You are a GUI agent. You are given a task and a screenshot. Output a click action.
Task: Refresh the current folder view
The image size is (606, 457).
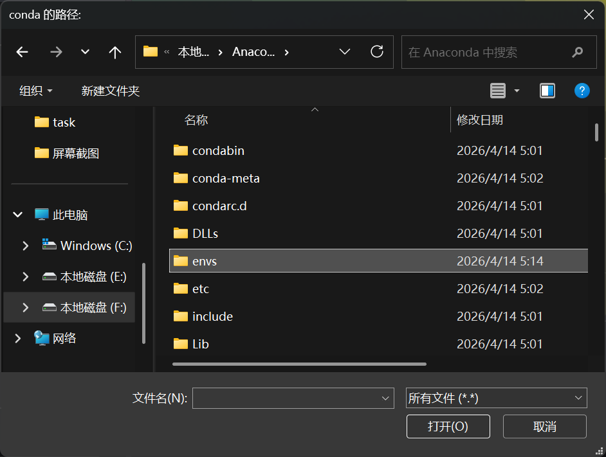(378, 51)
